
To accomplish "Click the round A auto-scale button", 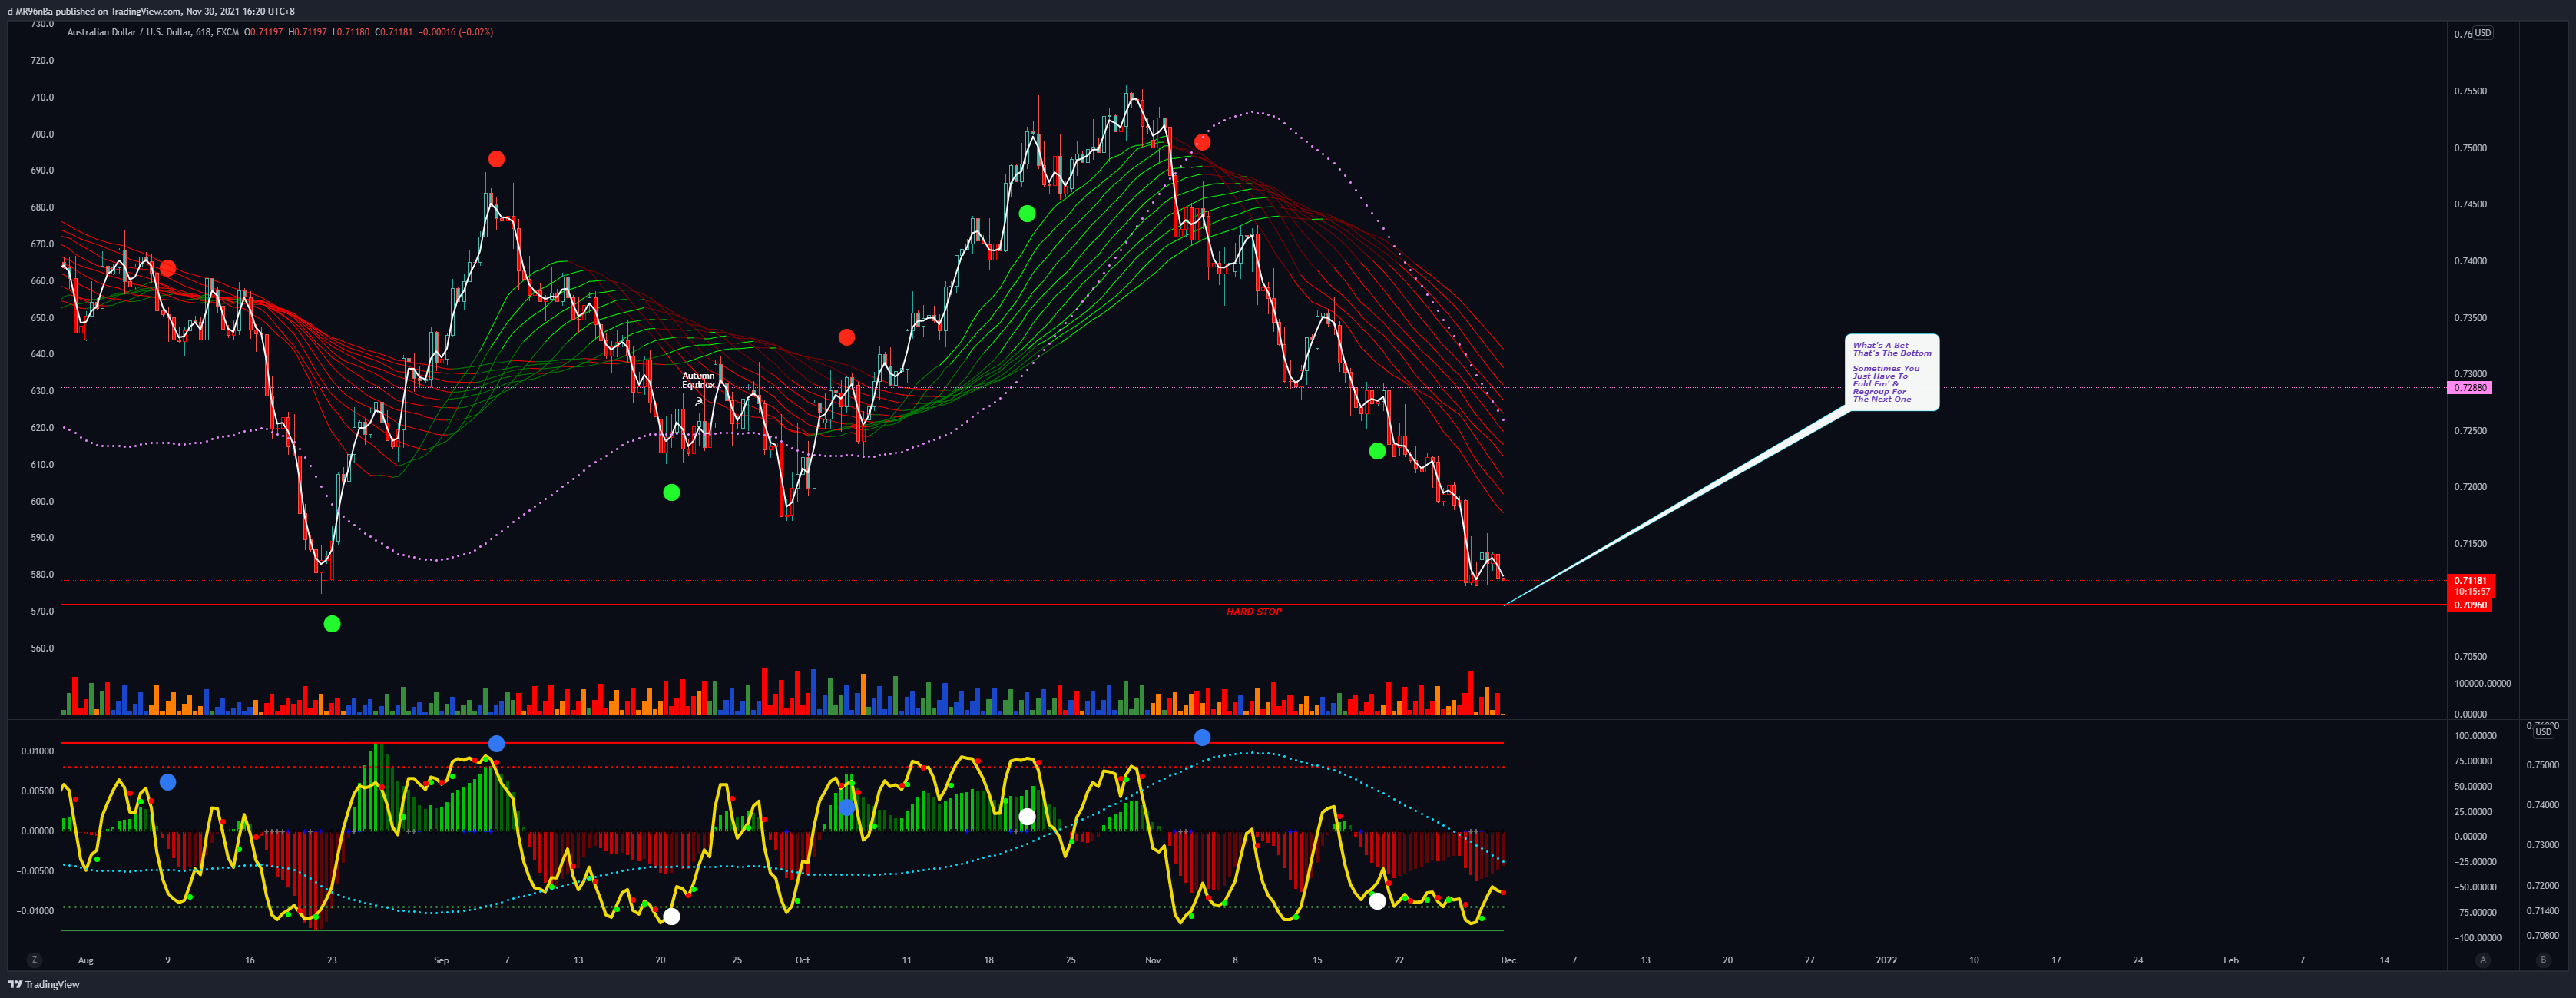I will point(2482,960).
